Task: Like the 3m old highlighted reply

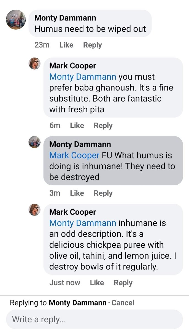Action: tap(77, 193)
